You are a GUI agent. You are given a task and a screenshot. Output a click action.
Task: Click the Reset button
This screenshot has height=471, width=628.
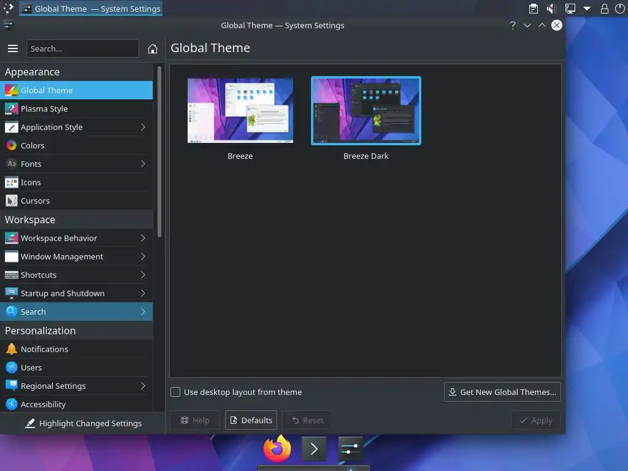pos(307,420)
